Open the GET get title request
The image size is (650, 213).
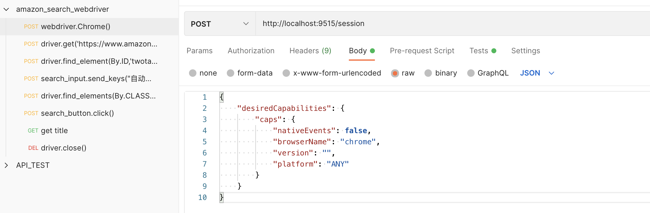[x=54, y=131]
